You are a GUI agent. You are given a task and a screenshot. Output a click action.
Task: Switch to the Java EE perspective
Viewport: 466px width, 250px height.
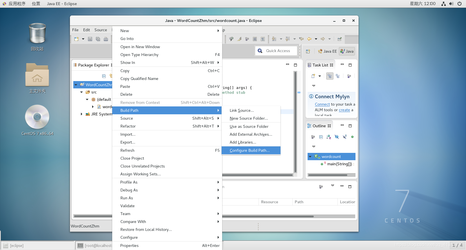pos(327,51)
